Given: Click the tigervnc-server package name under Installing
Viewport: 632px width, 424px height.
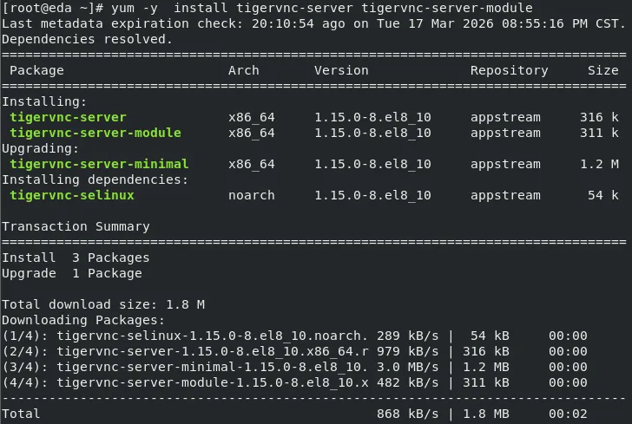Looking at the screenshot, I should click(x=68, y=117).
